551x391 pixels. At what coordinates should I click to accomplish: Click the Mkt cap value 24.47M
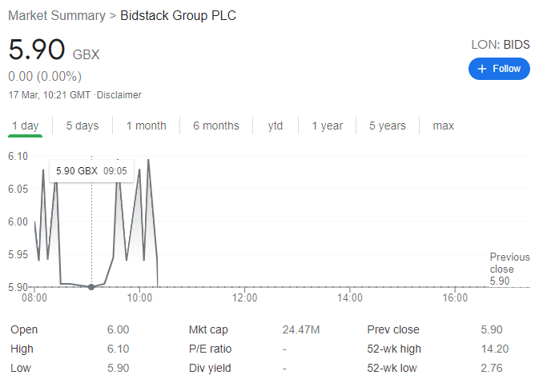click(x=301, y=329)
